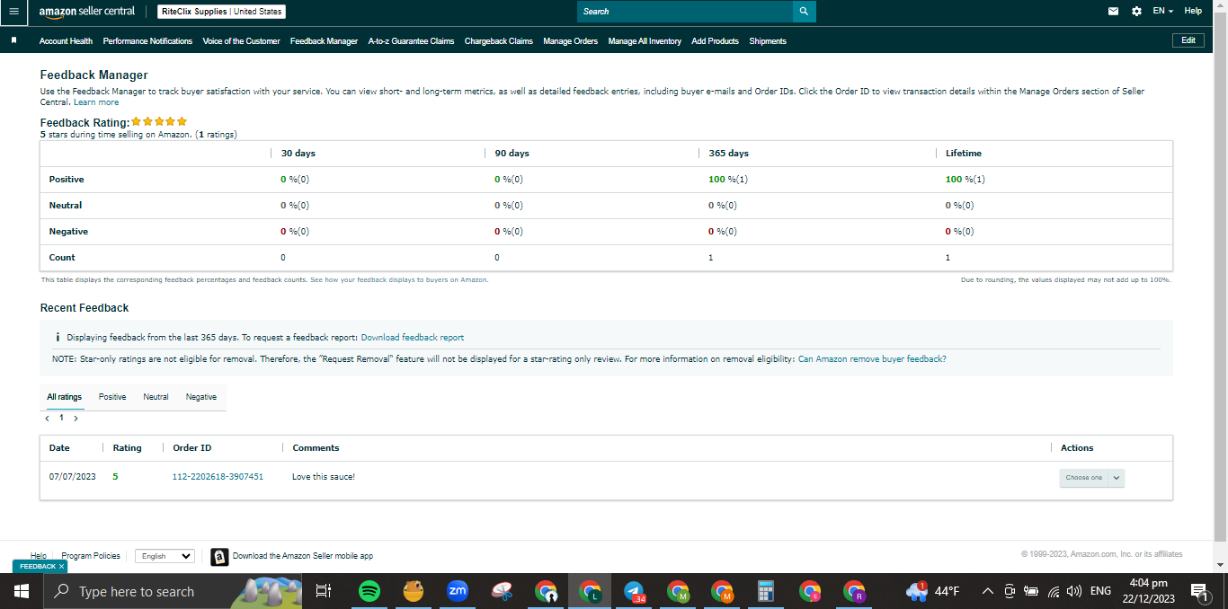Click the search magnifier button
The width and height of the screenshot is (1228, 609).
[x=804, y=12]
